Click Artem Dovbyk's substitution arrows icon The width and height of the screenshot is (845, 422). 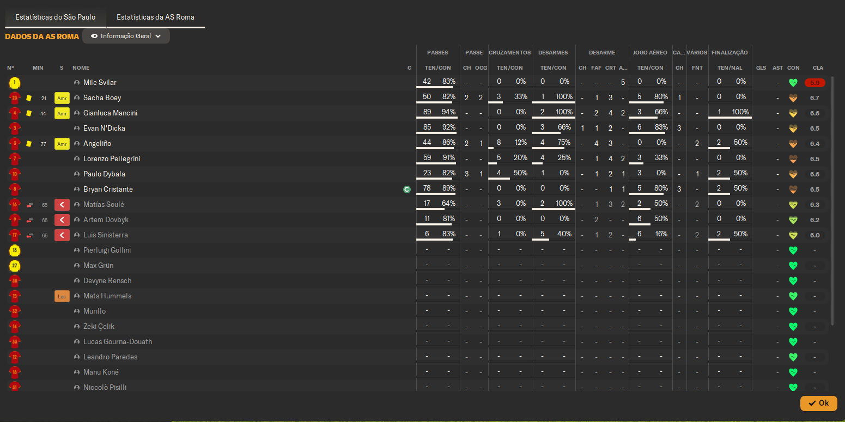29,220
